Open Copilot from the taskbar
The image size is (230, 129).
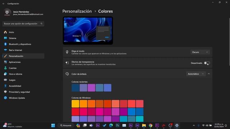click(x=78, y=125)
